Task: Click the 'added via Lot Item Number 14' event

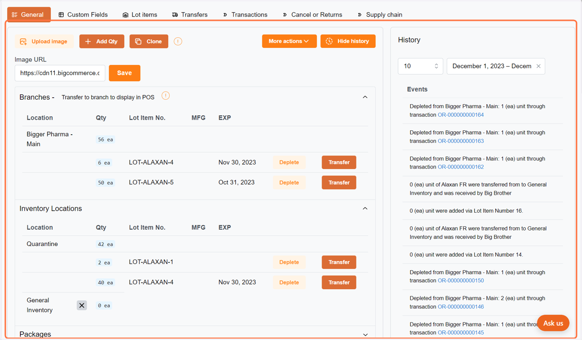Action: [x=466, y=254]
